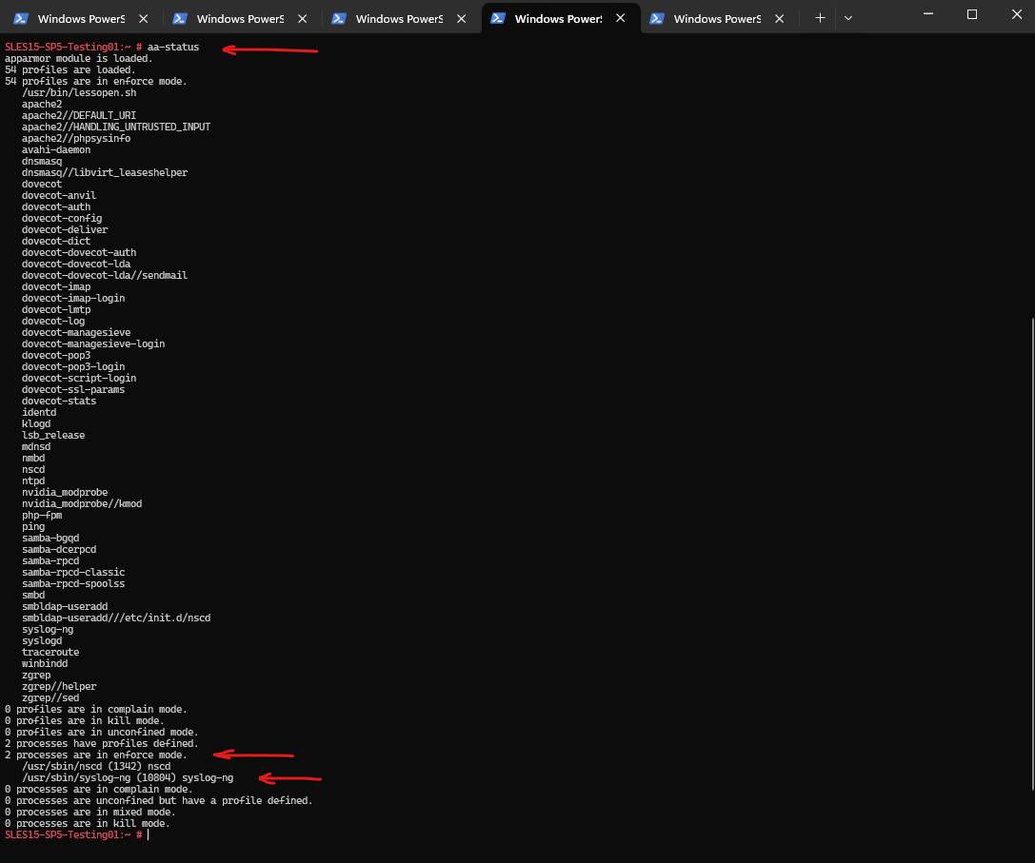Click the /usr/sbin/syslog-ng process line
The height and width of the screenshot is (863, 1035).
(128, 778)
